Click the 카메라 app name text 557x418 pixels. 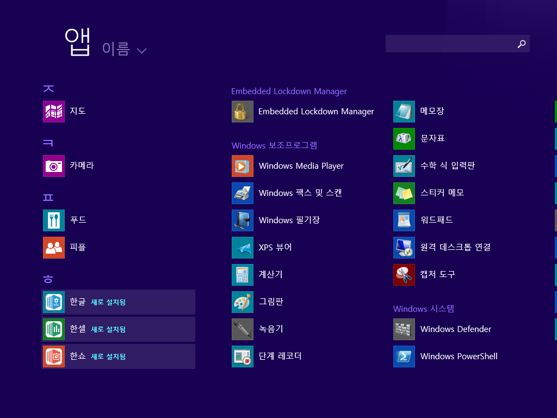pyautogui.click(x=82, y=165)
